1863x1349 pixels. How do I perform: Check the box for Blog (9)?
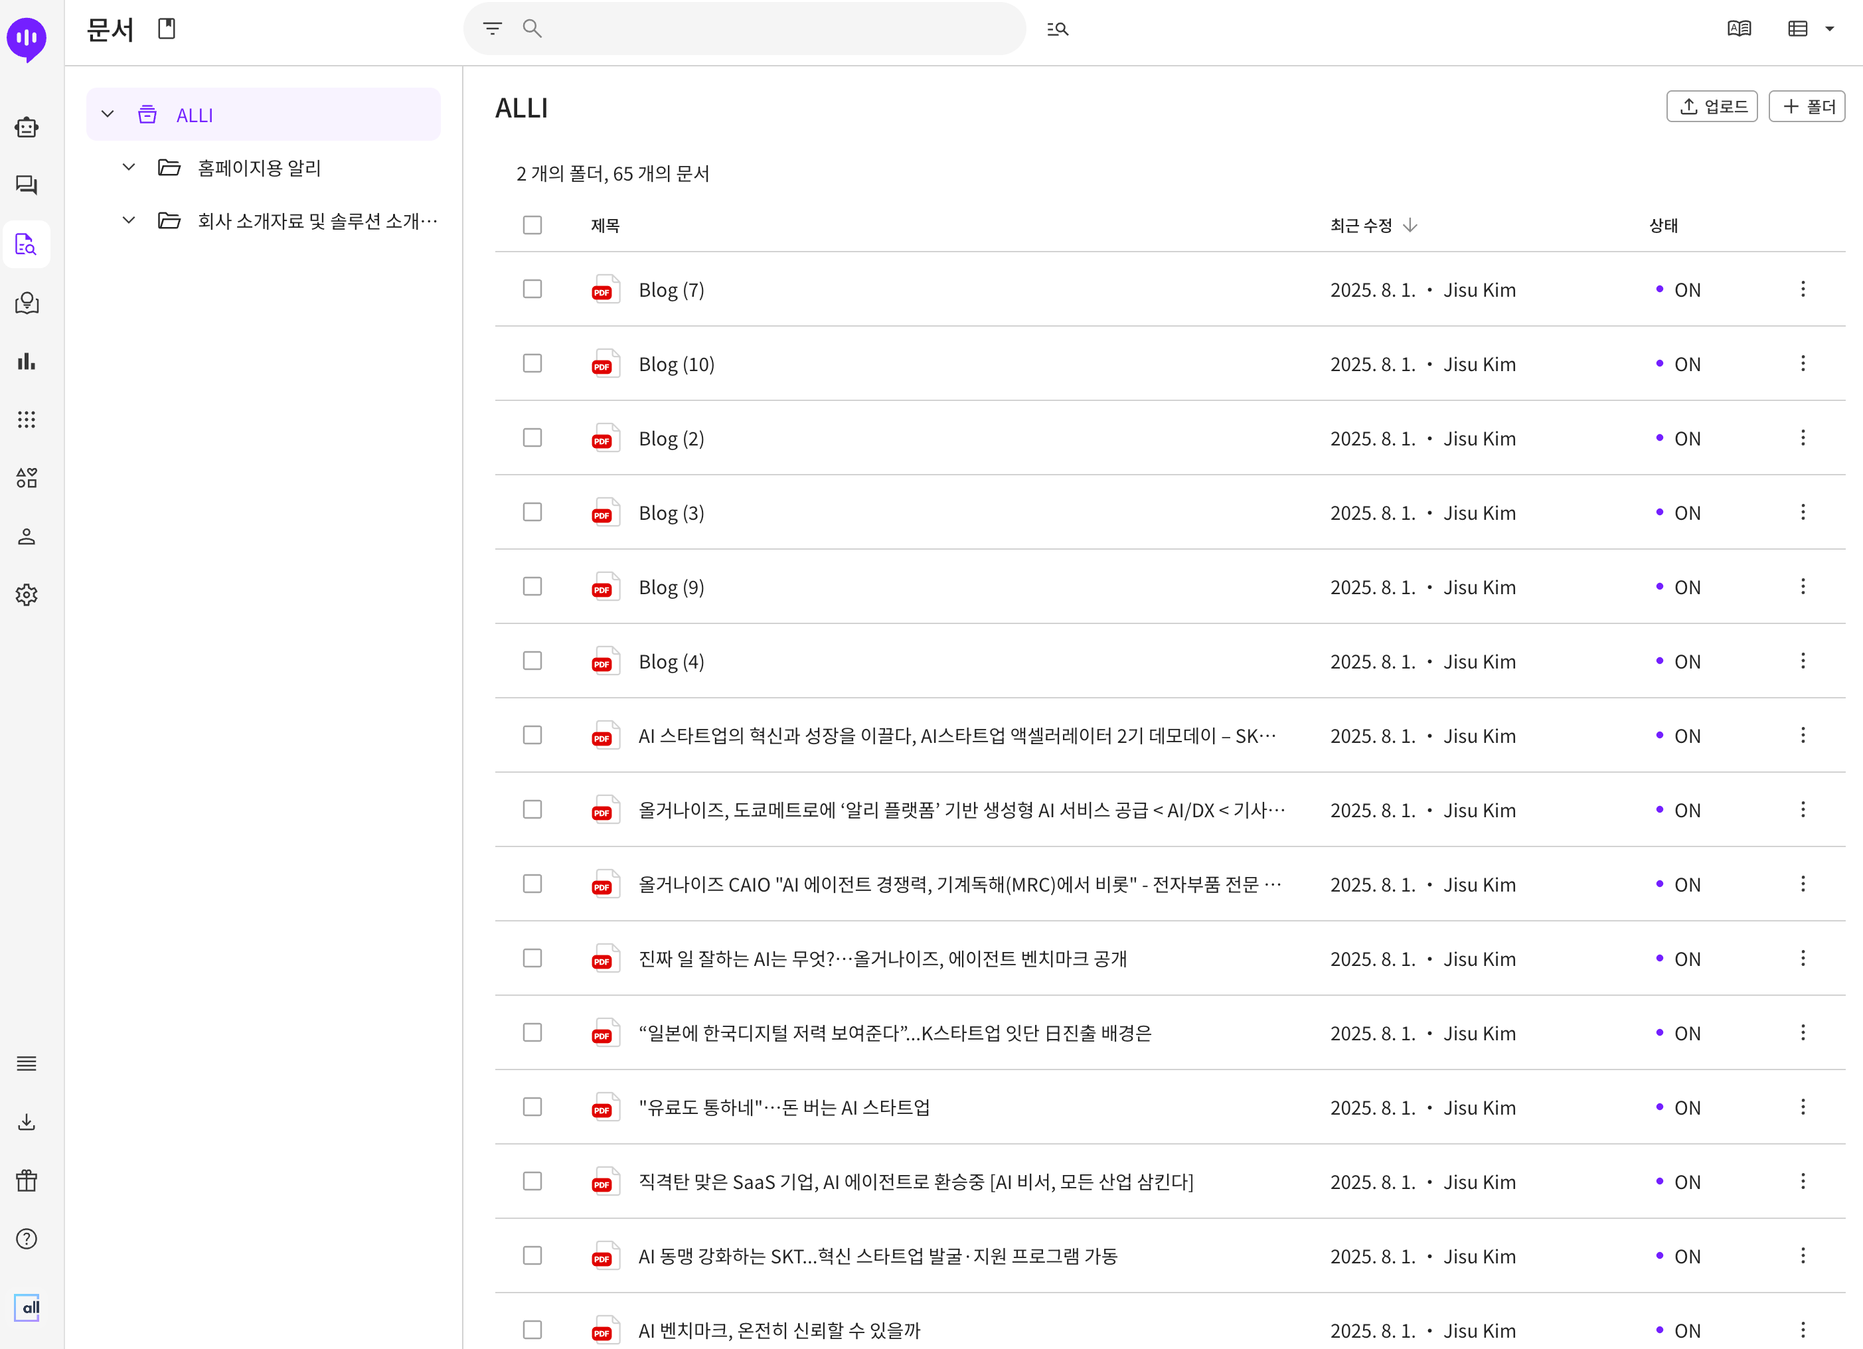click(x=532, y=587)
